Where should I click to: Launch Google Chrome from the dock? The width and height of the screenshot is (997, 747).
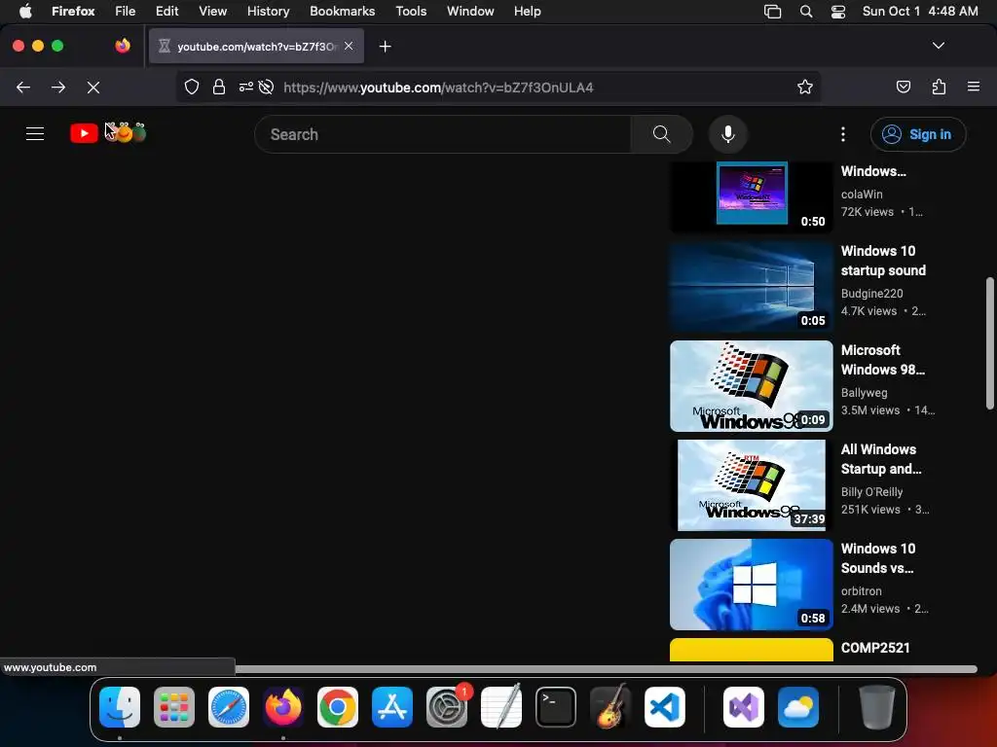(338, 707)
